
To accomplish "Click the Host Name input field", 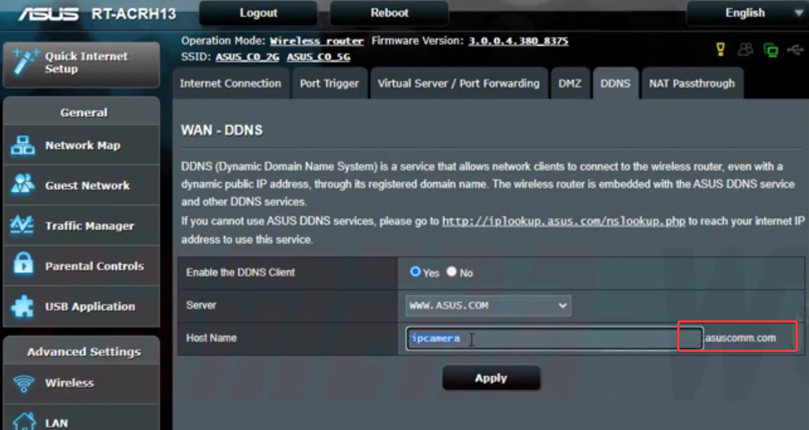I will click(x=554, y=339).
